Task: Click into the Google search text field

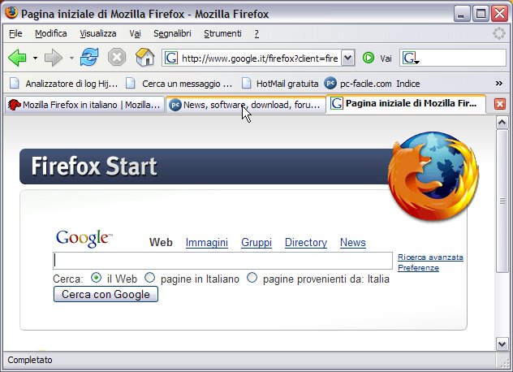Action: click(222, 261)
